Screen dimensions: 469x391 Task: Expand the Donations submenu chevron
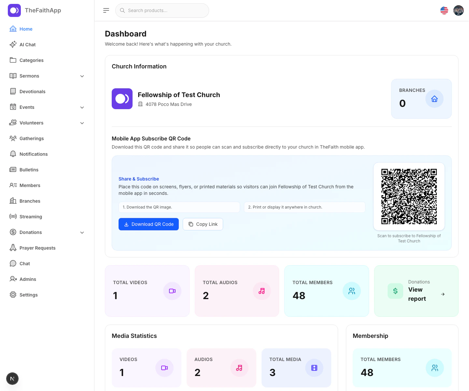coord(82,232)
